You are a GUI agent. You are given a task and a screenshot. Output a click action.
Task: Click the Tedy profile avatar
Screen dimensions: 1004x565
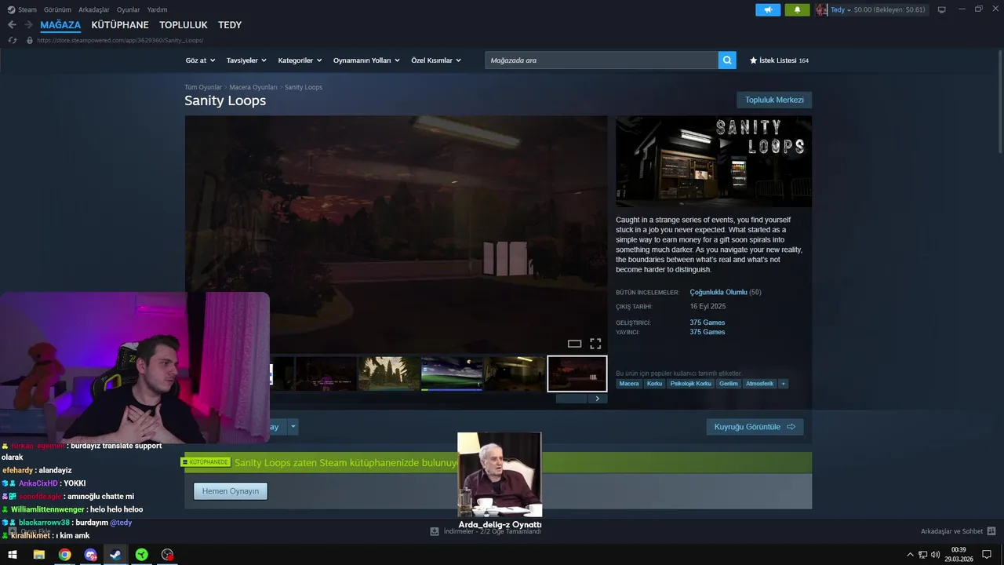pos(821,9)
